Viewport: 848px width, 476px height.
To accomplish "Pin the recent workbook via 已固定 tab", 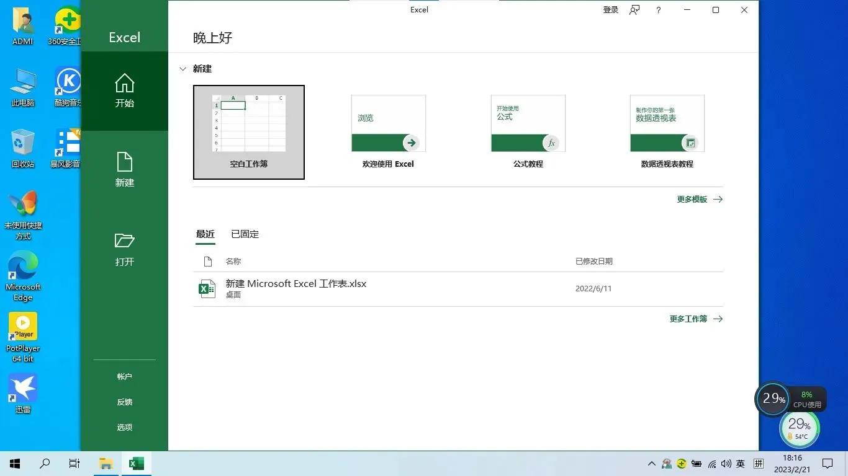I will (x=245, y=234).
